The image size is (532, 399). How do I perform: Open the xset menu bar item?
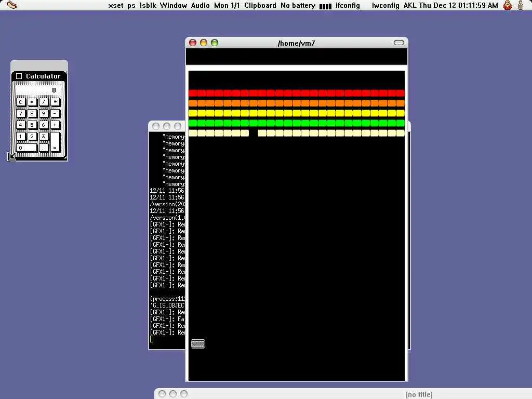click(x=116, y=5)
